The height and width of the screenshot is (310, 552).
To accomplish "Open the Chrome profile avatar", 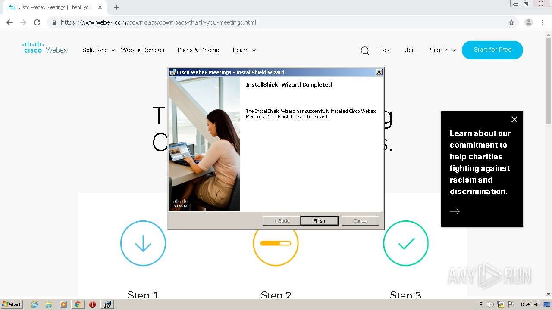I will 529,22.
